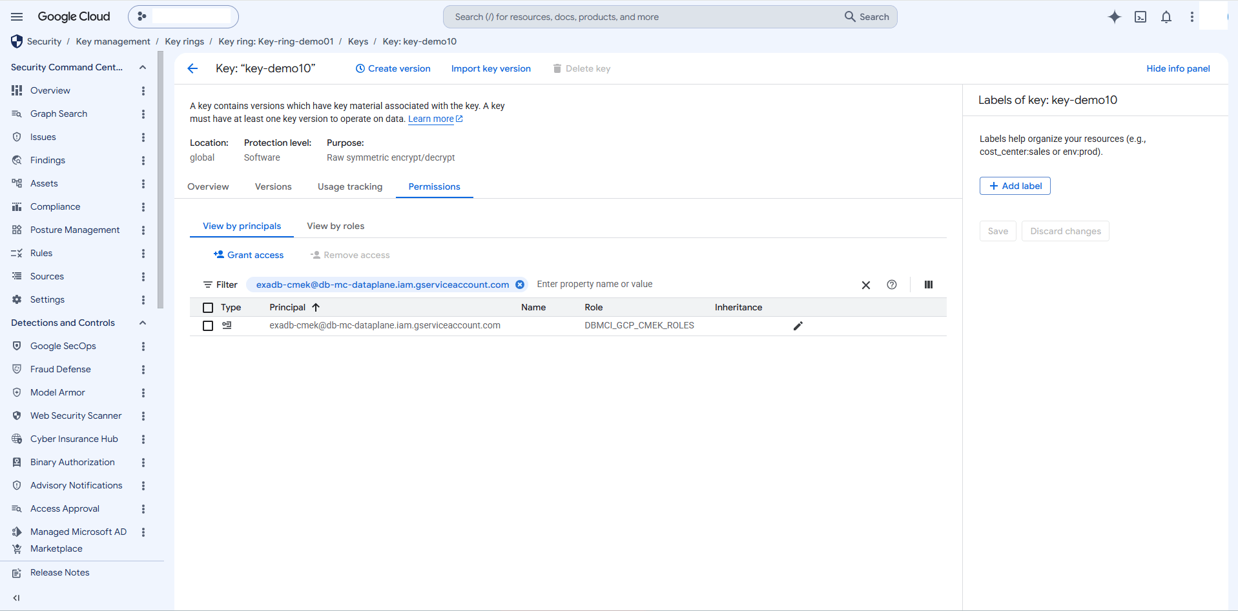The height and width of the screenshot is (611, 1238).
Task: Click Add label button
Action: (x=1015, y=186)
